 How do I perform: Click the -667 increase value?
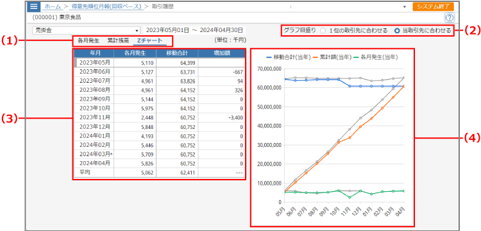point(238,73)
